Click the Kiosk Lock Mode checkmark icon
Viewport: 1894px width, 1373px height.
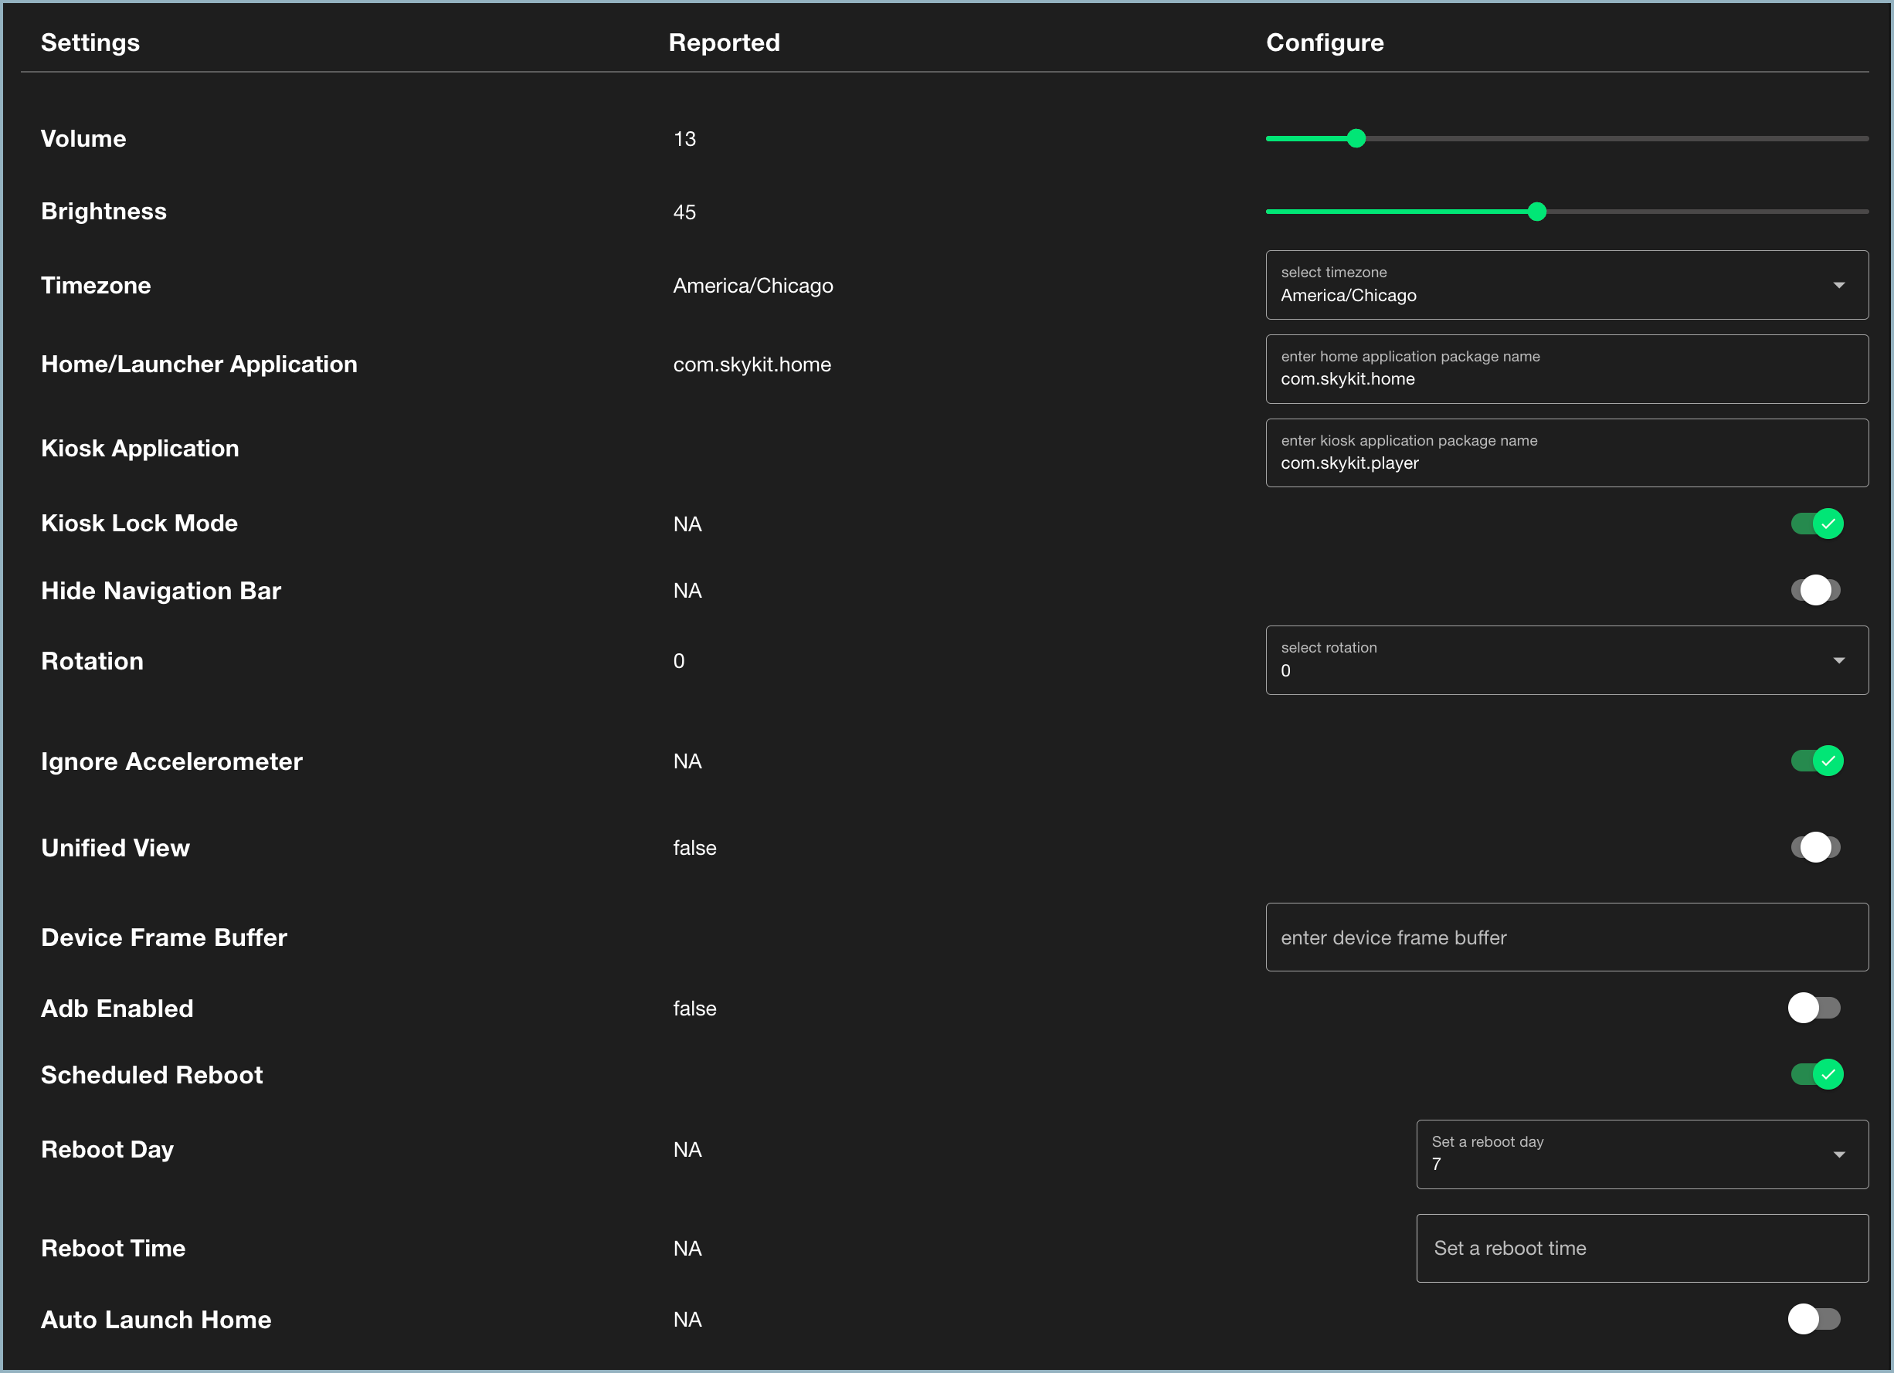coord(1829,524)
